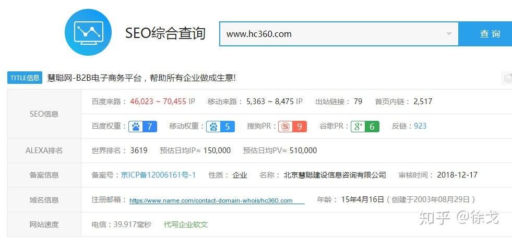The width and height of the screenshot is (512, 238).
Task: Open the name.com whois contact link
Action: [x=217, y=201]
